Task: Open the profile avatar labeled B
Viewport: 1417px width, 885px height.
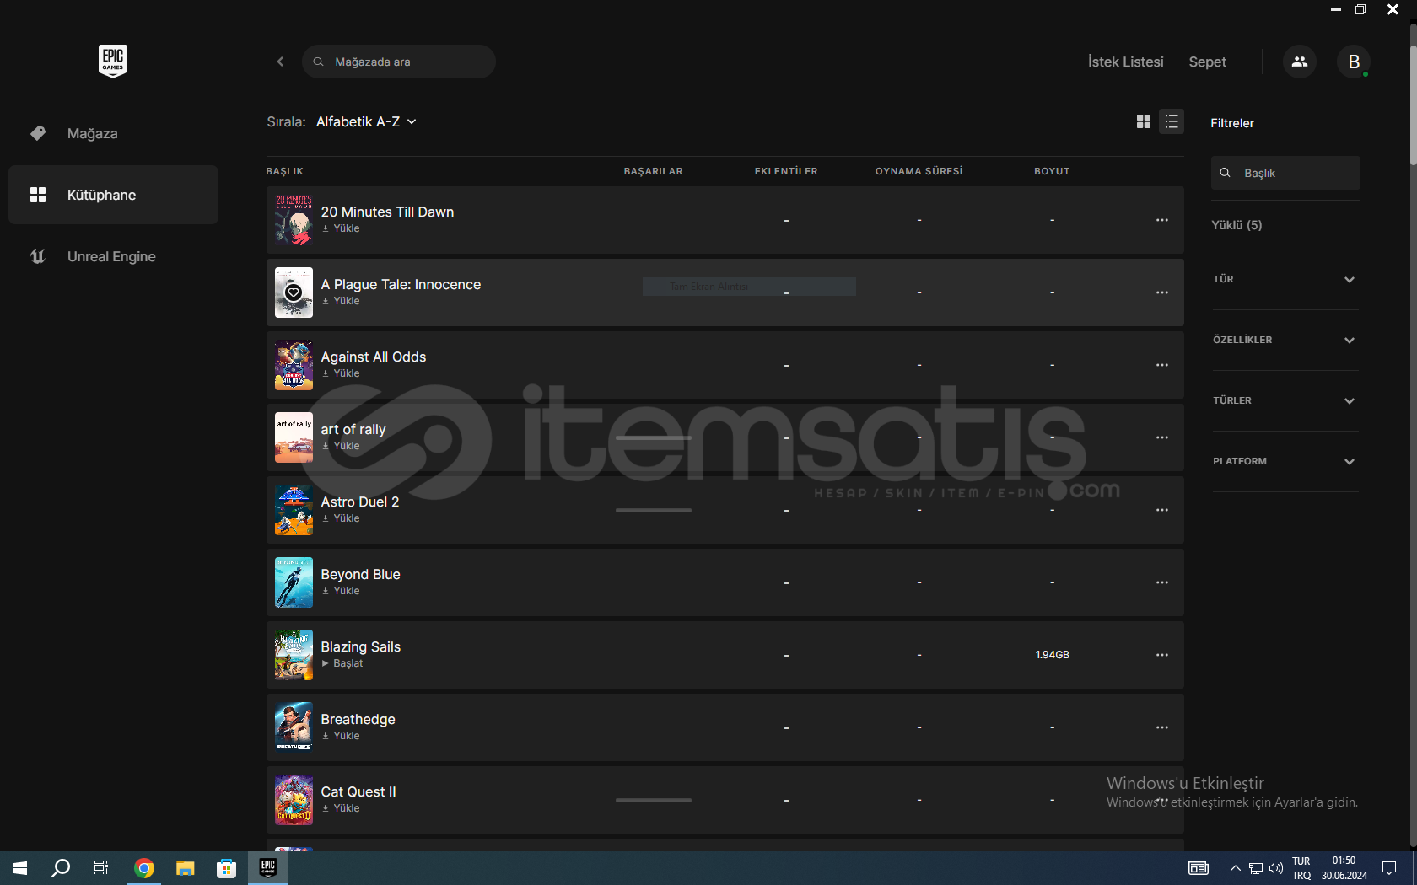Action: 1353,62
